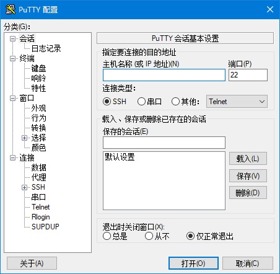This screenshot has height=274, width=280.
Task: Click the 保存(V) button
Action: click(x=248, y=176)
